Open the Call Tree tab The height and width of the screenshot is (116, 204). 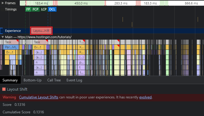point(54,80)
